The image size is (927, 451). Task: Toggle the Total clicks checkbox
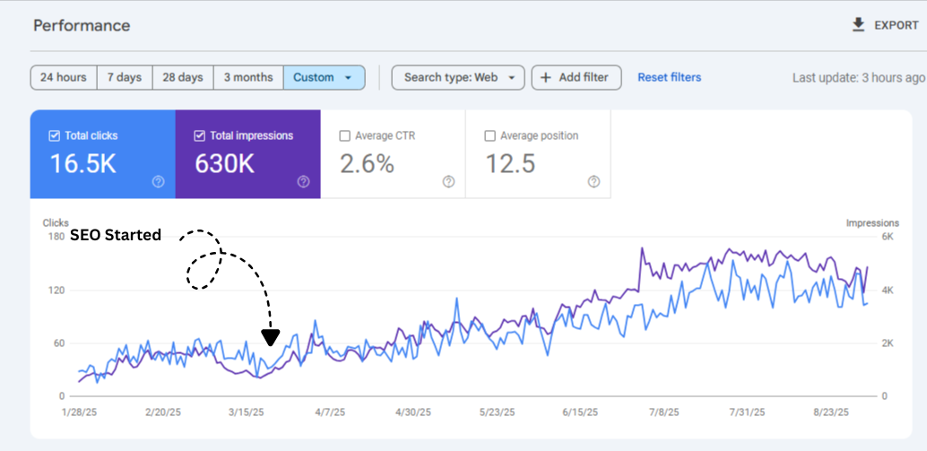click(x=53, y=136)
